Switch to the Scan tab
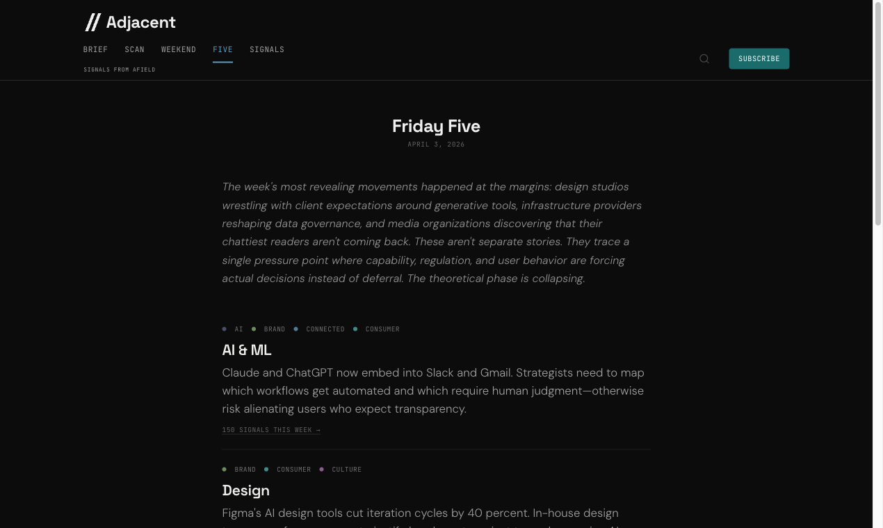 (x=134, y=49)
